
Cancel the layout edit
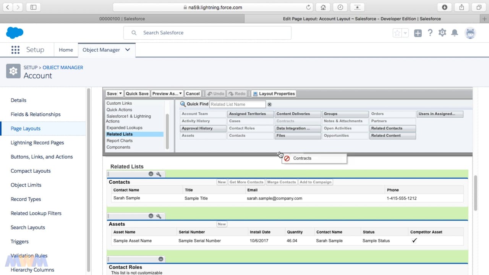193,94
